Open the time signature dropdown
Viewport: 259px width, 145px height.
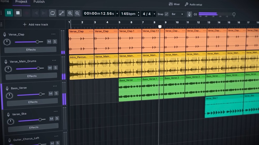click(154, 14)
